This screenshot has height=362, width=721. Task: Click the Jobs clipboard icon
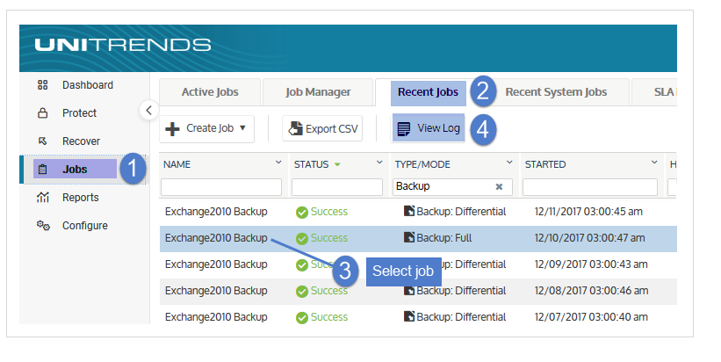[43, 170]
